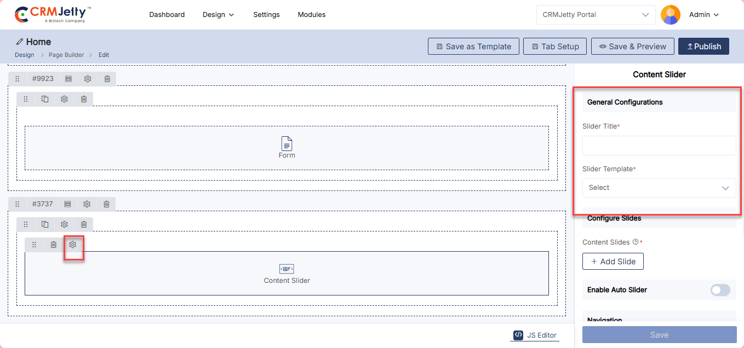Image resolution: width=744 pixels, height=348 pixels.
Task: Delete section #9923 using its trash icon
Action: 107,79
